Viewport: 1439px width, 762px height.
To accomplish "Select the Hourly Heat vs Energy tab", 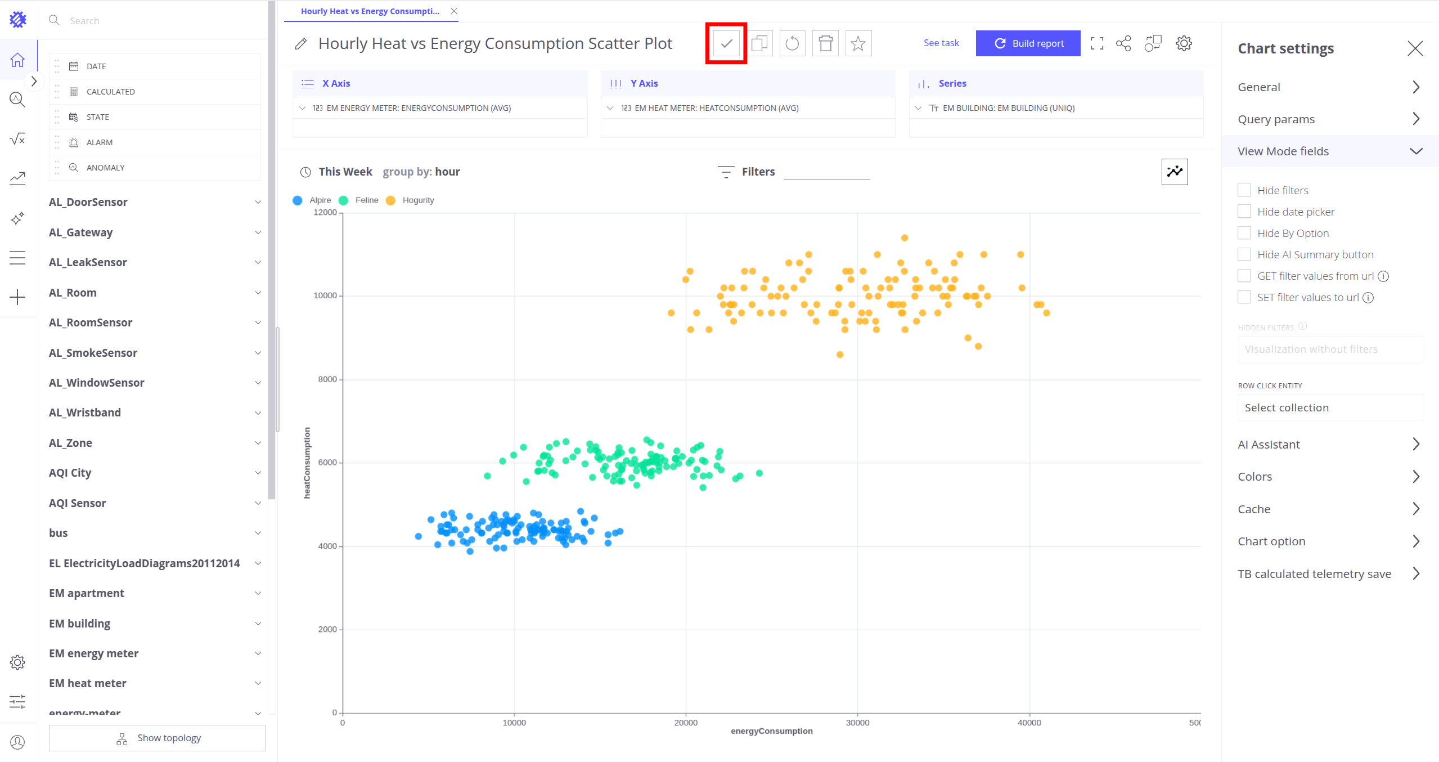I will click(370, 11).
